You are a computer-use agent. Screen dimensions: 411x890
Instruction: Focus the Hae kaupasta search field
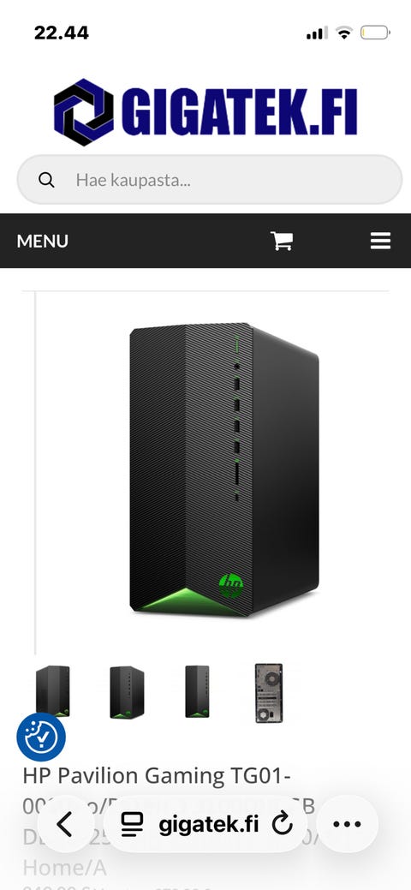point(210,180)
